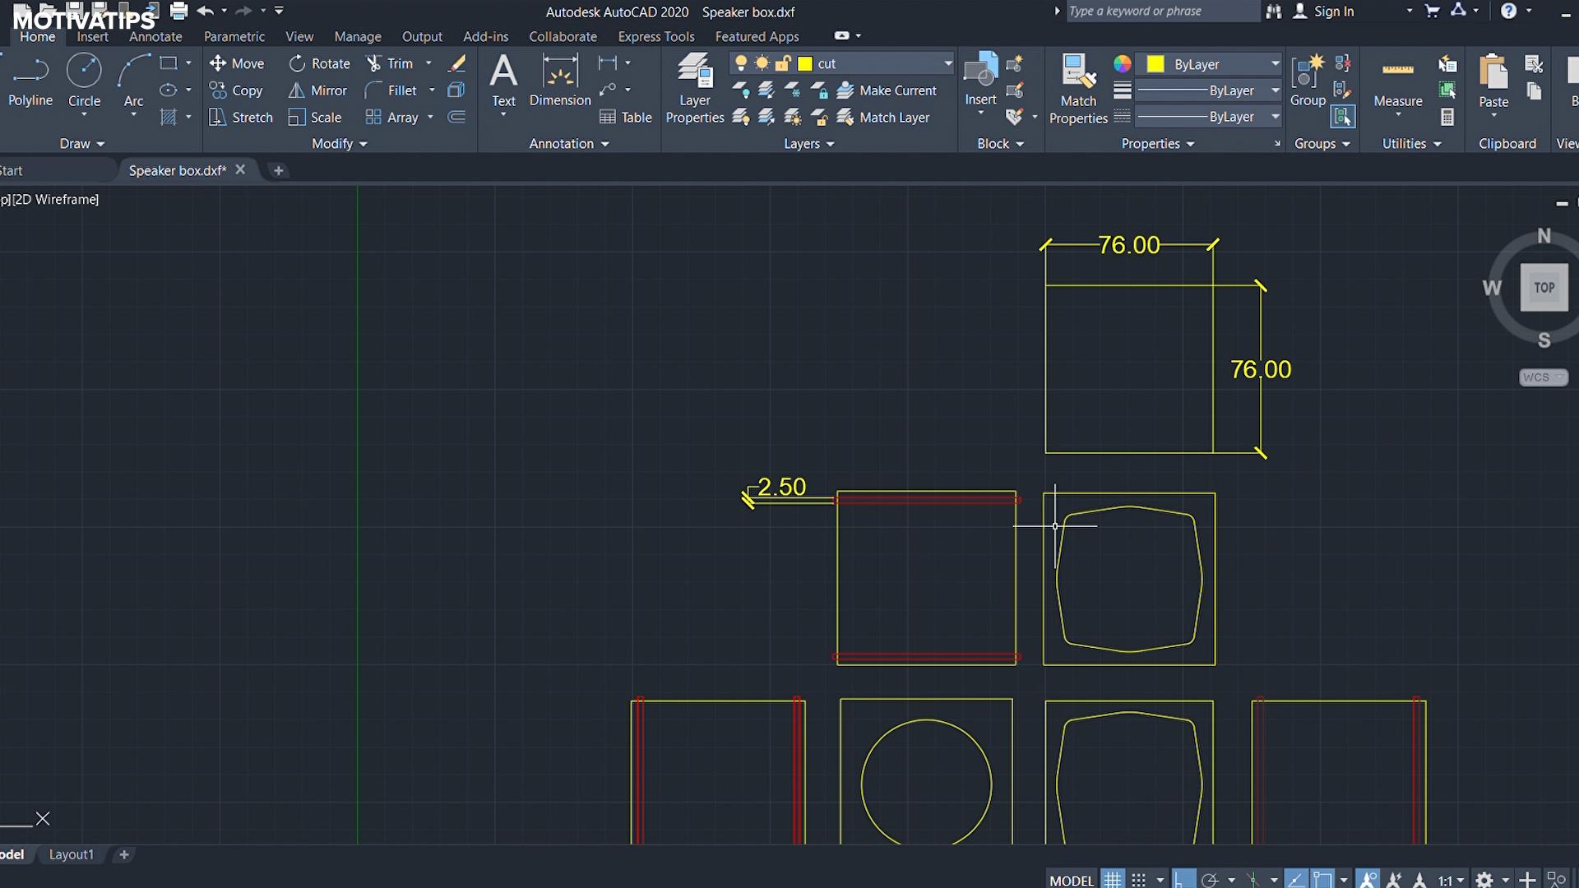Toggle ortho mode in status bar
The width and height of the screenshot is (1579, 888).
pos(1183,880)
